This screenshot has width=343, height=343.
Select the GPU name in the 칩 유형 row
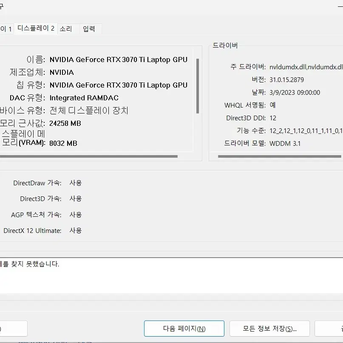[x=119, y=85]
